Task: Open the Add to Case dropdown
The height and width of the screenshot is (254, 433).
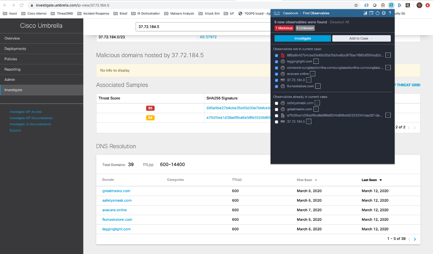Action: pos(361,39)
